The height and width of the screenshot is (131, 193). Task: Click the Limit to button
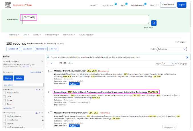[8, 78]
